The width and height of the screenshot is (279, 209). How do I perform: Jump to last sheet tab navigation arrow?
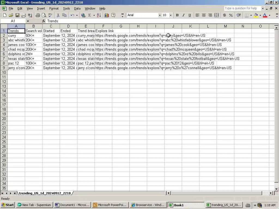pos(15,193)
